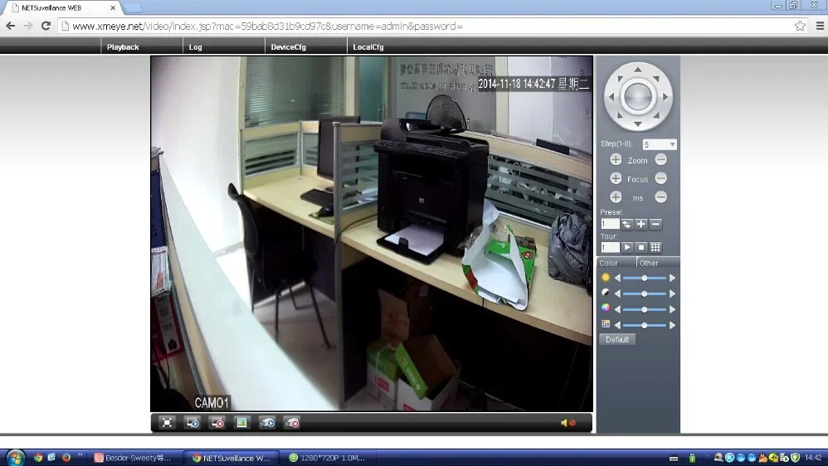Screen dimensions: 828x466
Task: Increase focus with plus button
Action: click(616, 178)
